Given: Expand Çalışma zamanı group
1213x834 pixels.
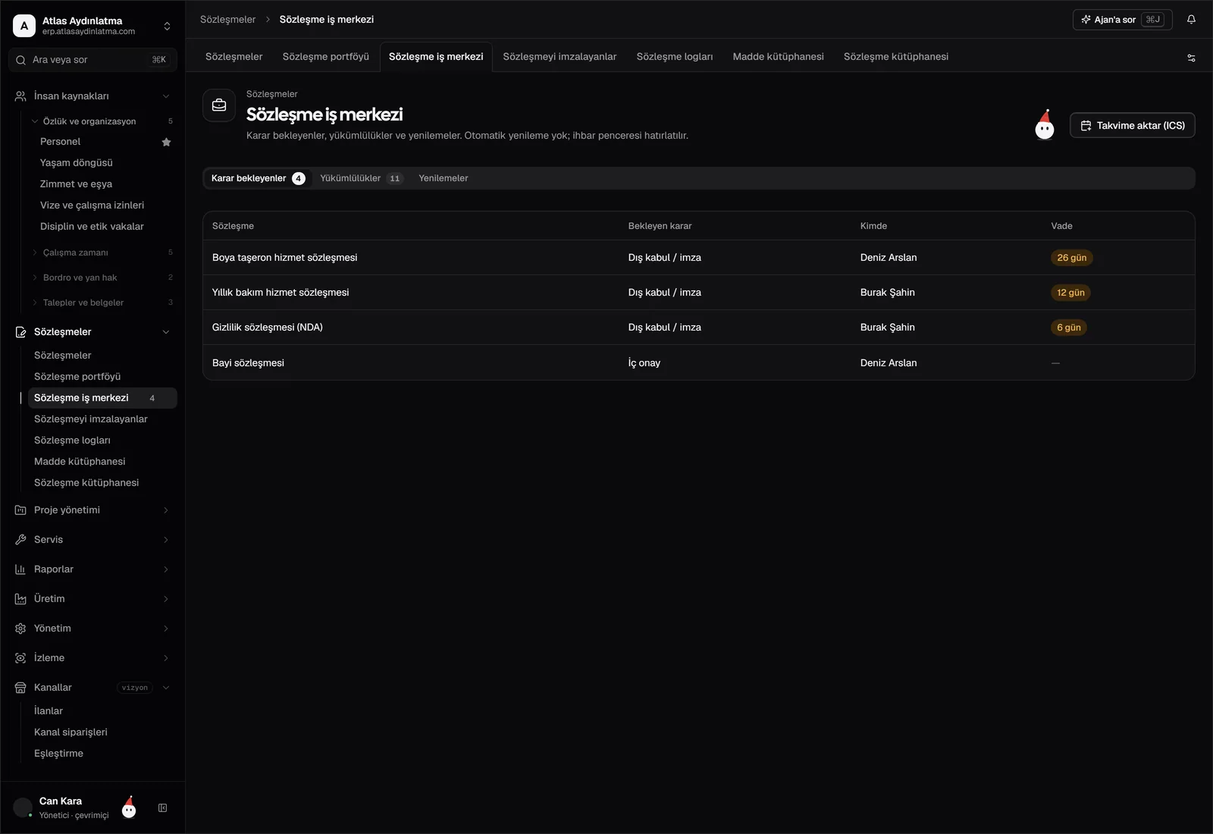Looking at the screenshot, I should point(75,252).
